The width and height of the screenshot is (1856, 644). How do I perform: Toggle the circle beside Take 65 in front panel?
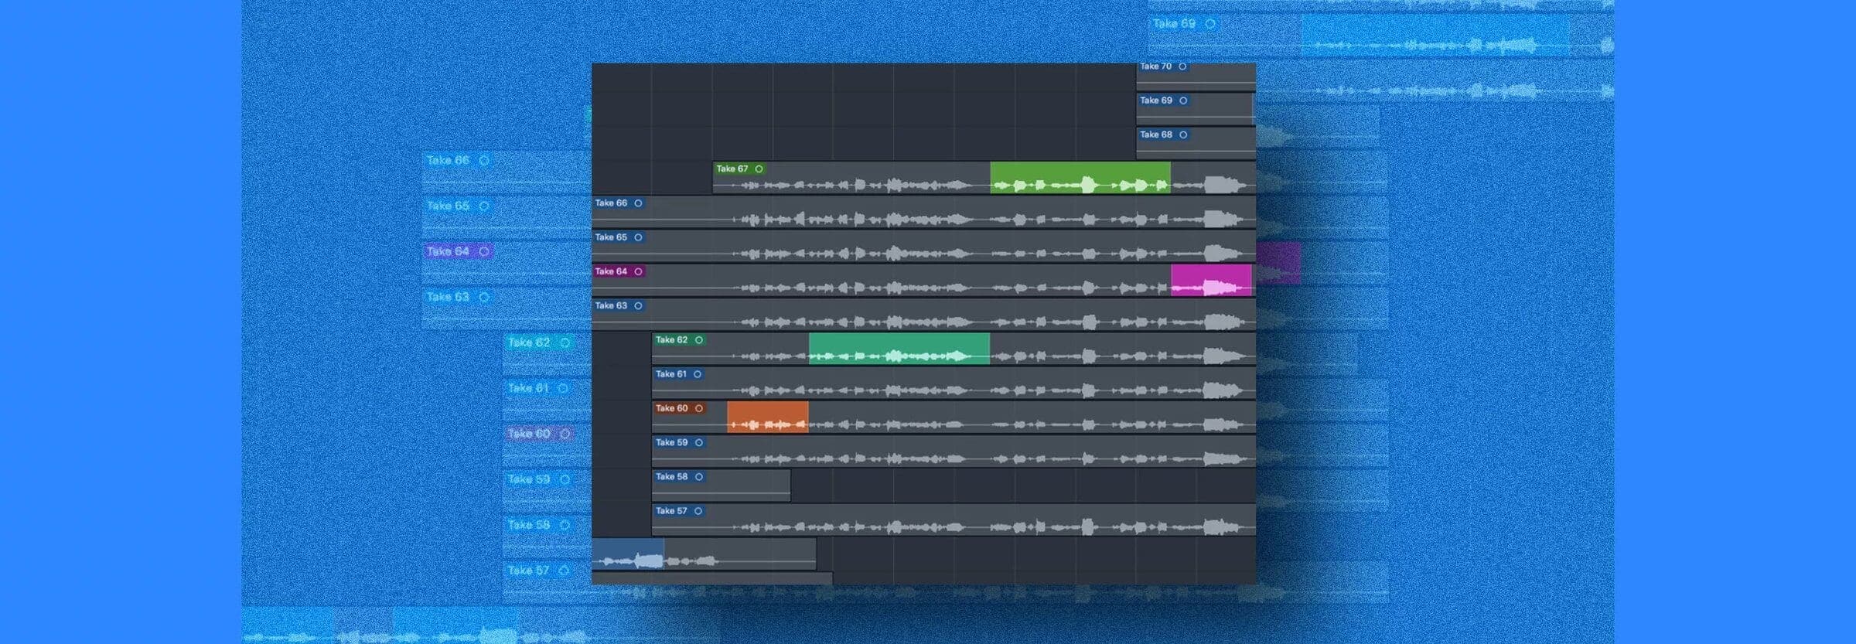638,237
